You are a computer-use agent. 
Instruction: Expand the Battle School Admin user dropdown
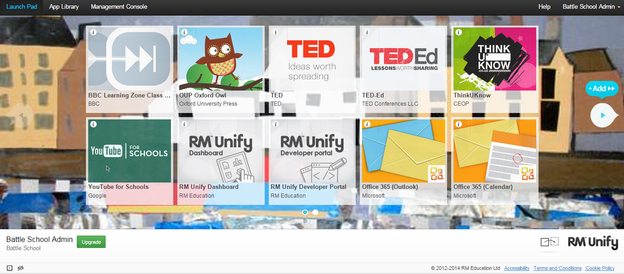click(592, 7)
